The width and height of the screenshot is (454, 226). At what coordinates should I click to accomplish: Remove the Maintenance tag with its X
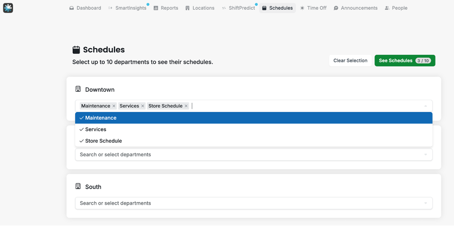point(114,106)
